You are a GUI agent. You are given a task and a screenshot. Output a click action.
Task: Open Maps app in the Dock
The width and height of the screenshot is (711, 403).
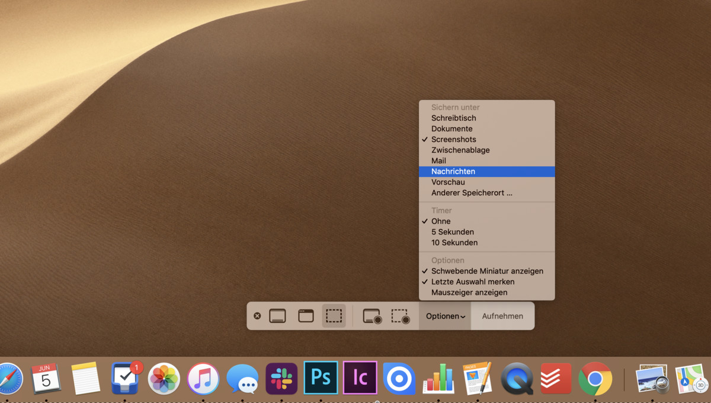tap(692, 379)
